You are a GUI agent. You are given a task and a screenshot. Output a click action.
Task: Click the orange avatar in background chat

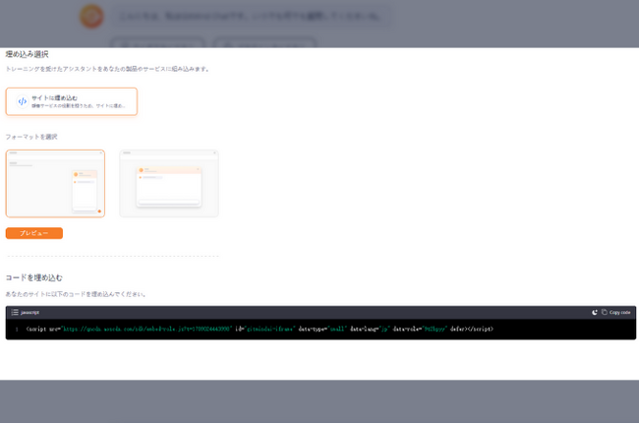point(91,17)
